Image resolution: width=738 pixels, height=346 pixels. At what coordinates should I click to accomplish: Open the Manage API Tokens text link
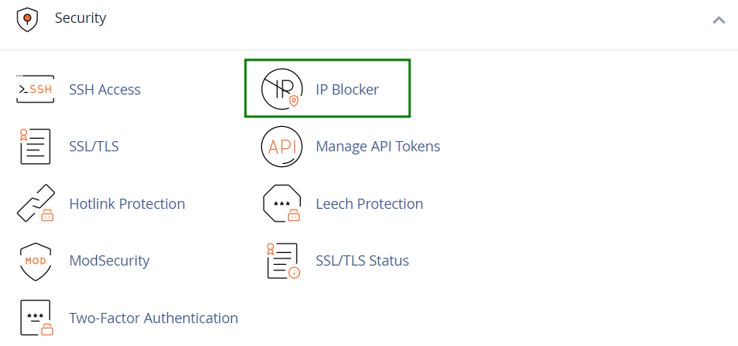tap(378, 147)
